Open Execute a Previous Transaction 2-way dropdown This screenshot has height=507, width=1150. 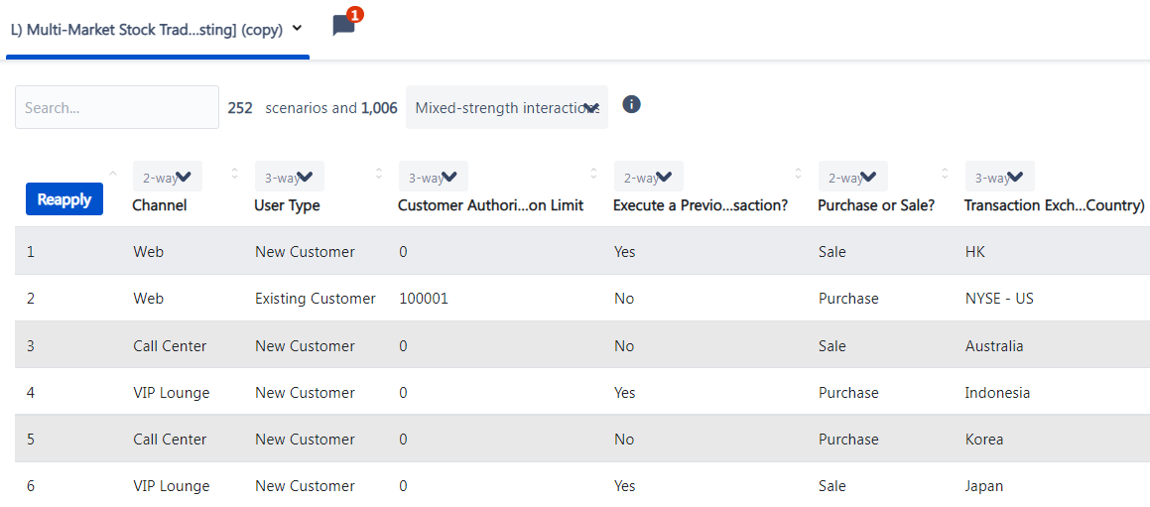pos(649,176)
